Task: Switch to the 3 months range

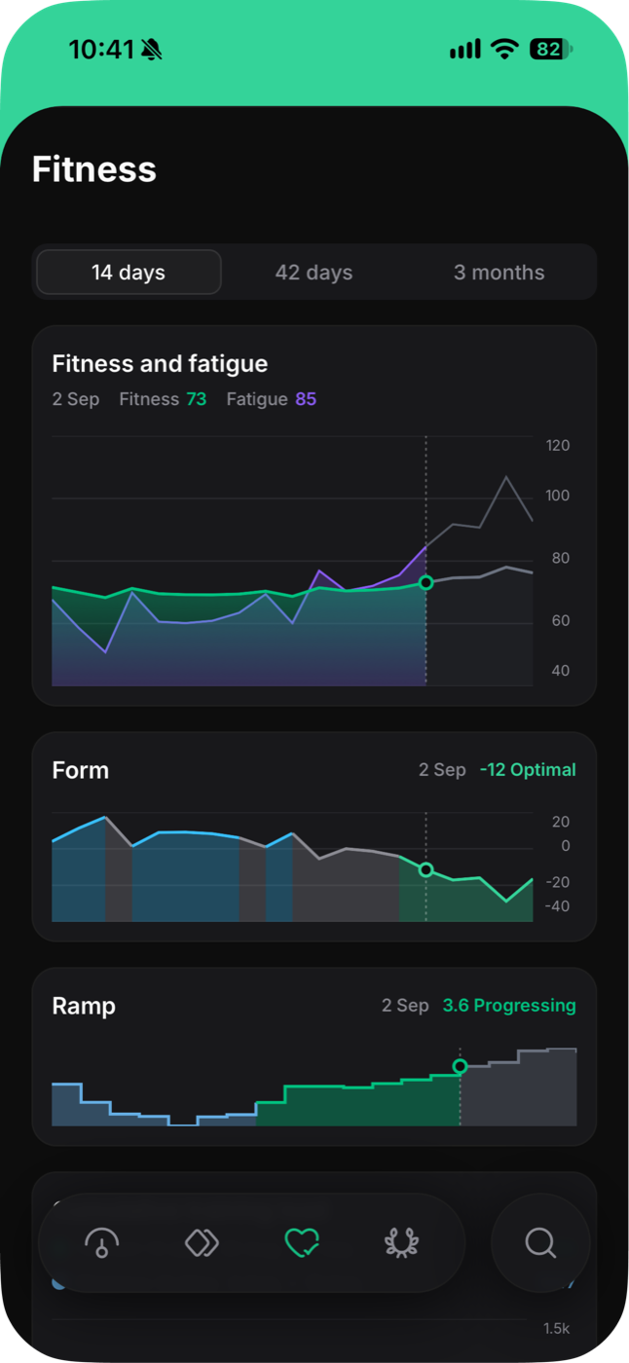Action: point(499,273)
